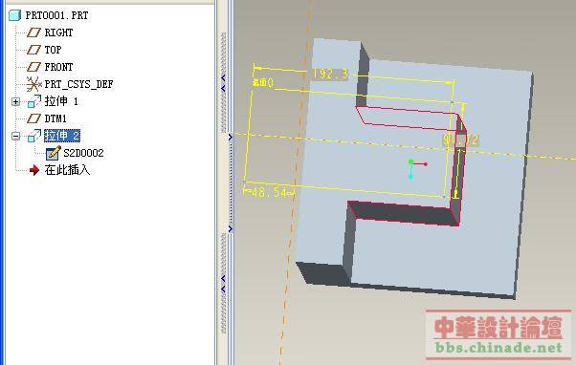Click the DTM1 datum plane icon
This screenshot has height=365, width=576.
point(33,118)
